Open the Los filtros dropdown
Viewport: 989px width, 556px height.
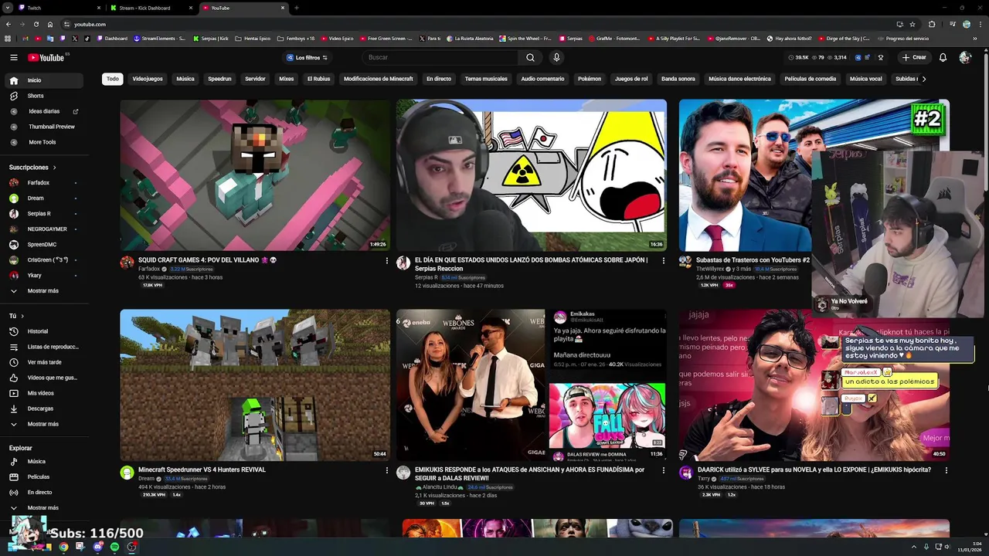pos(307,57)
